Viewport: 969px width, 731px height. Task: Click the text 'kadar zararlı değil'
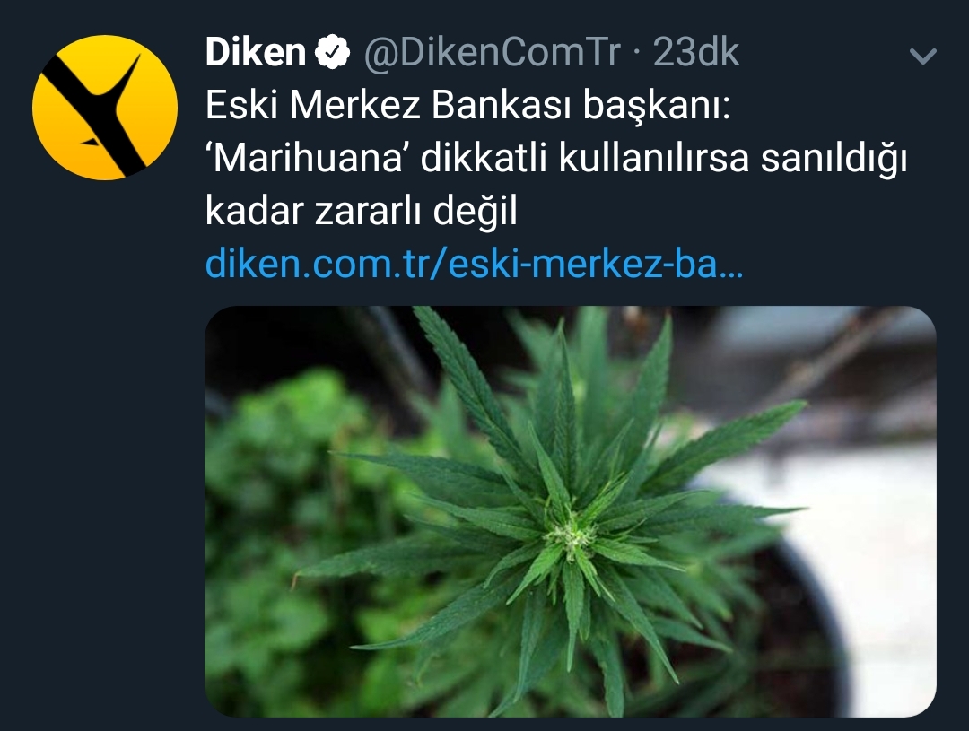(x=361, y=212)
